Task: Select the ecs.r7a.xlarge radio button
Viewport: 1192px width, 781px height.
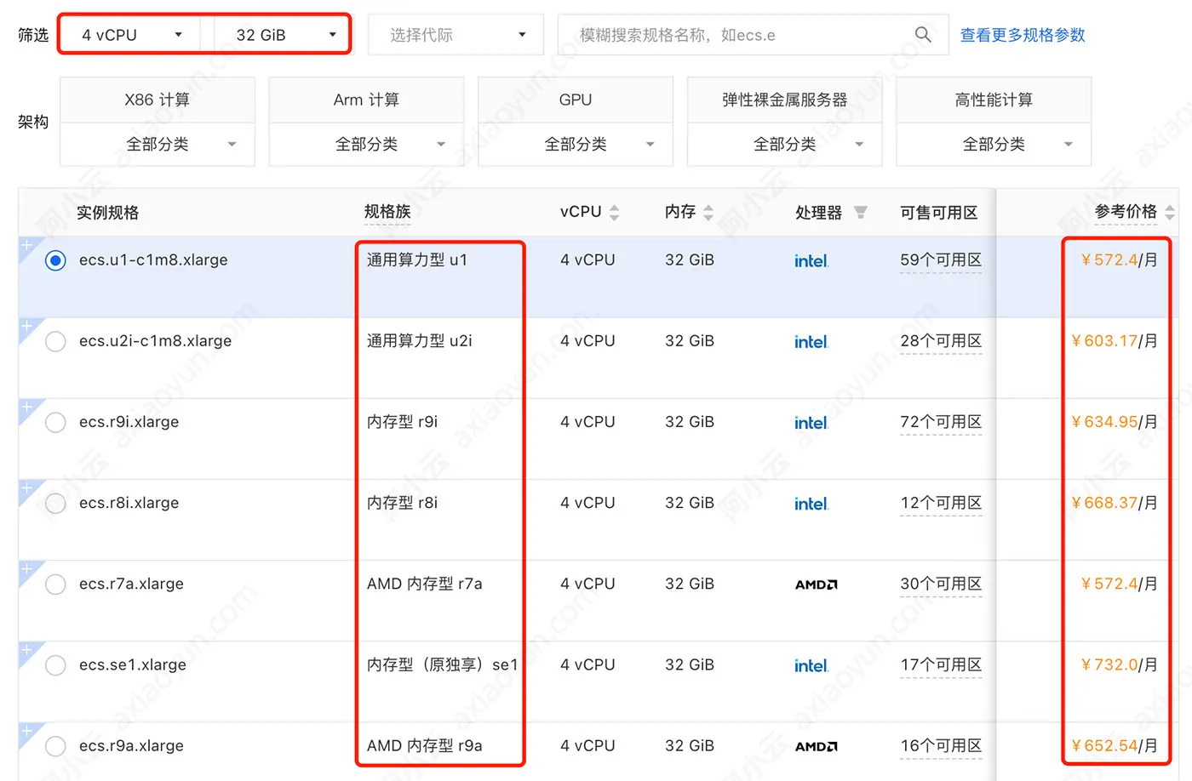Action: click(55, 584)
